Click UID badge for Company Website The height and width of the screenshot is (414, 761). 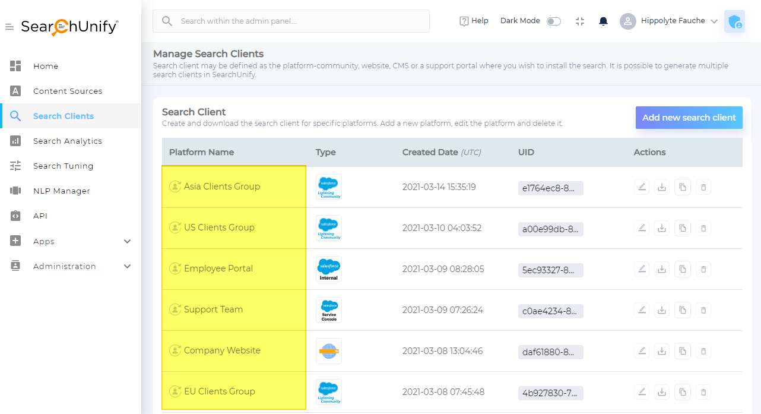550,352
